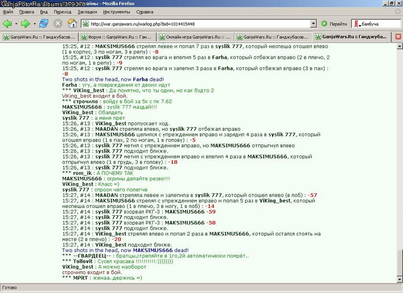Screen dimensions: 403x293
Task: Open the forward history dropdown arrow
Action: pos(34,24)
